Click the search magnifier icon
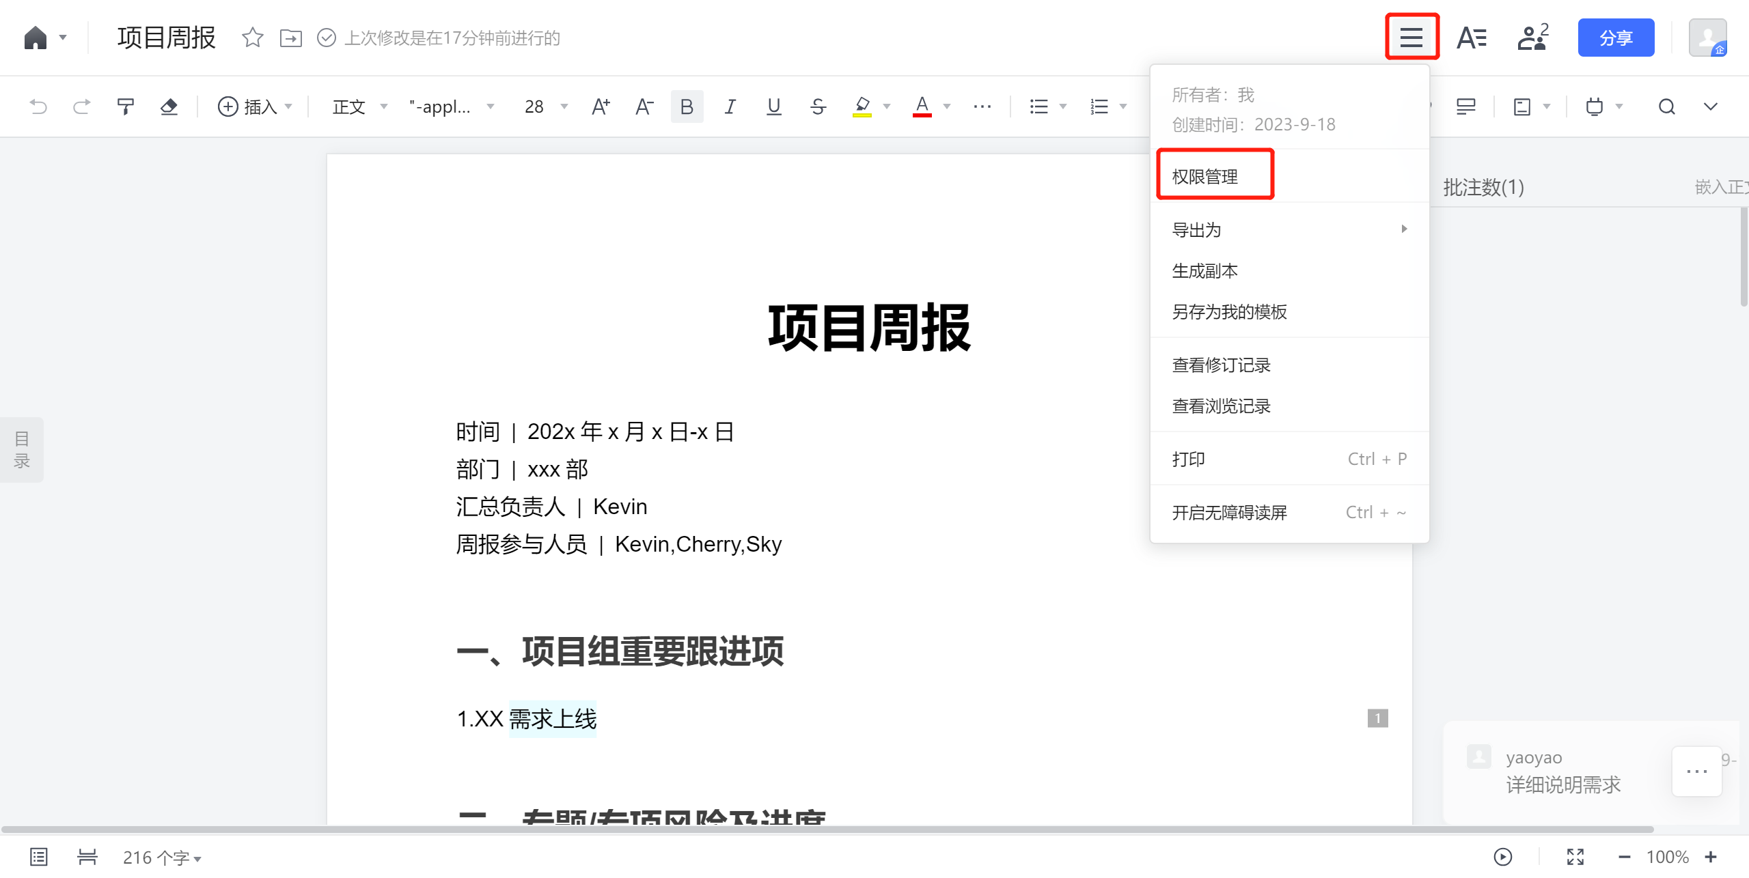1749x878 pixels. tap(1666, 107)
